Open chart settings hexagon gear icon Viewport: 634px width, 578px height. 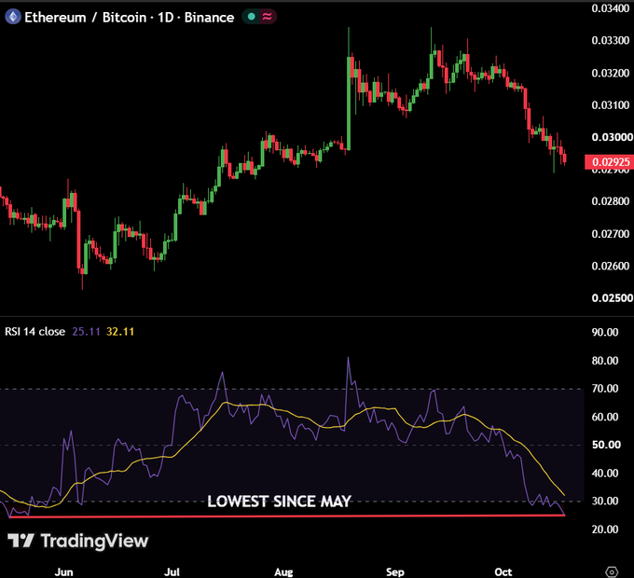pos(612,571)
